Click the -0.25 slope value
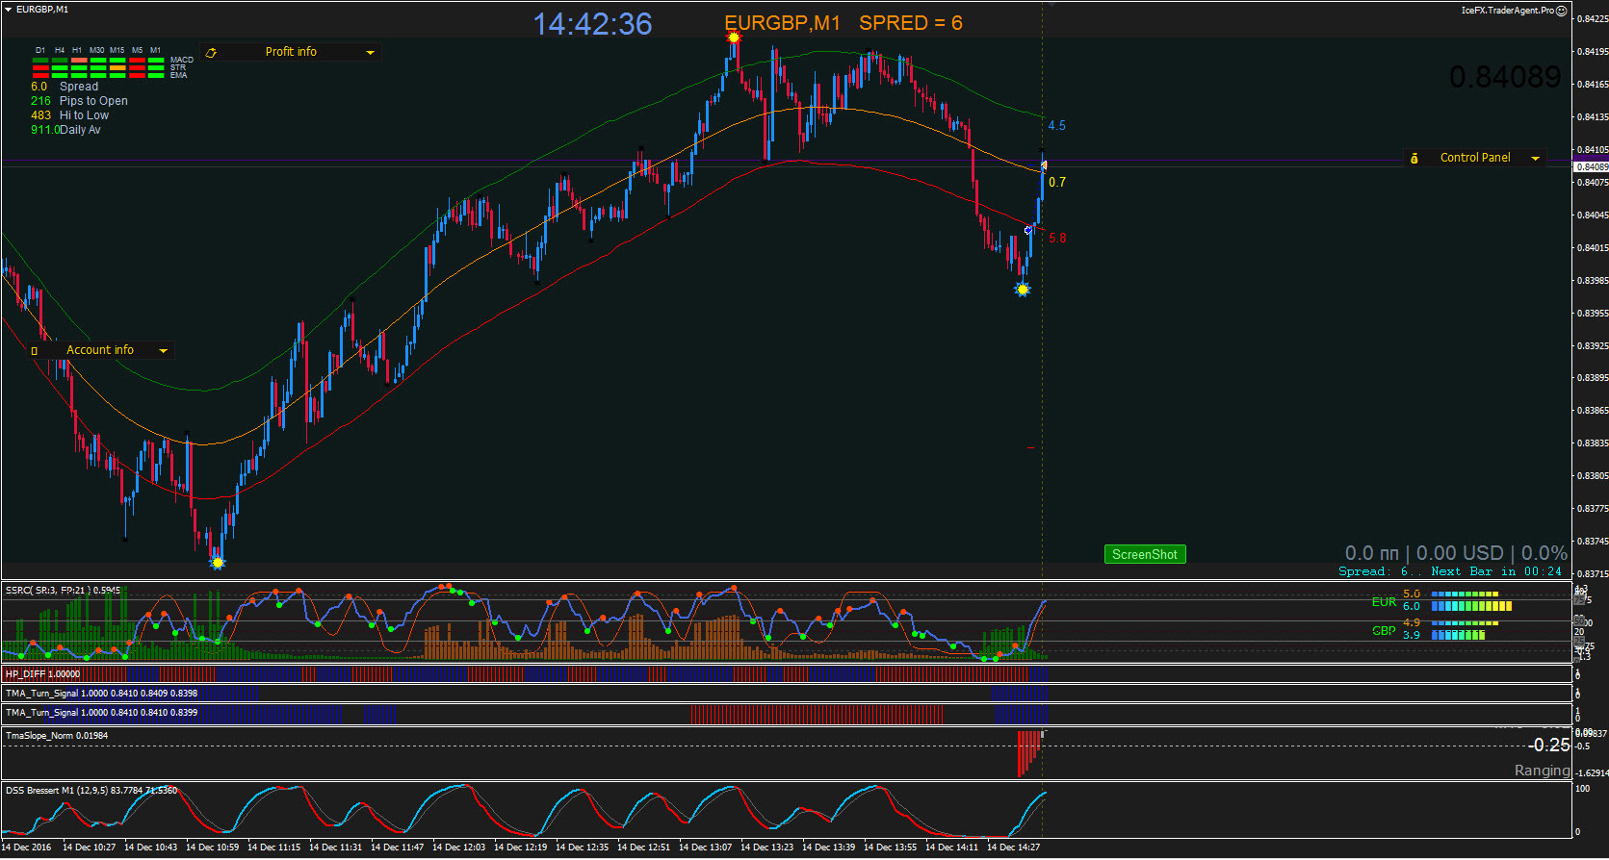The height and width of the screenshot is (860, 1609). (x=1548, y=746)
